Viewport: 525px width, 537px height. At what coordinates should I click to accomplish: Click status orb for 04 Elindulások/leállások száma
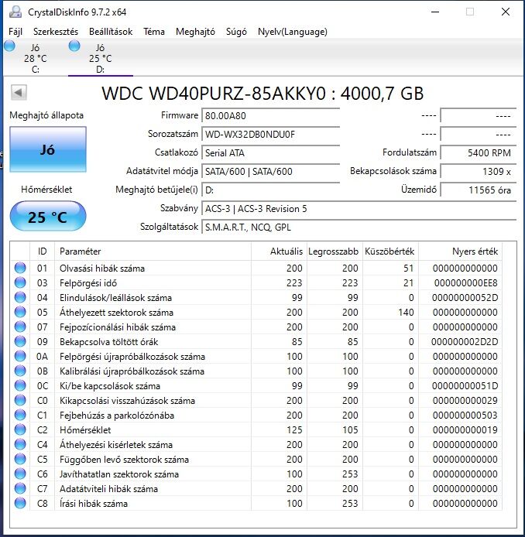(x=20, y=297)
